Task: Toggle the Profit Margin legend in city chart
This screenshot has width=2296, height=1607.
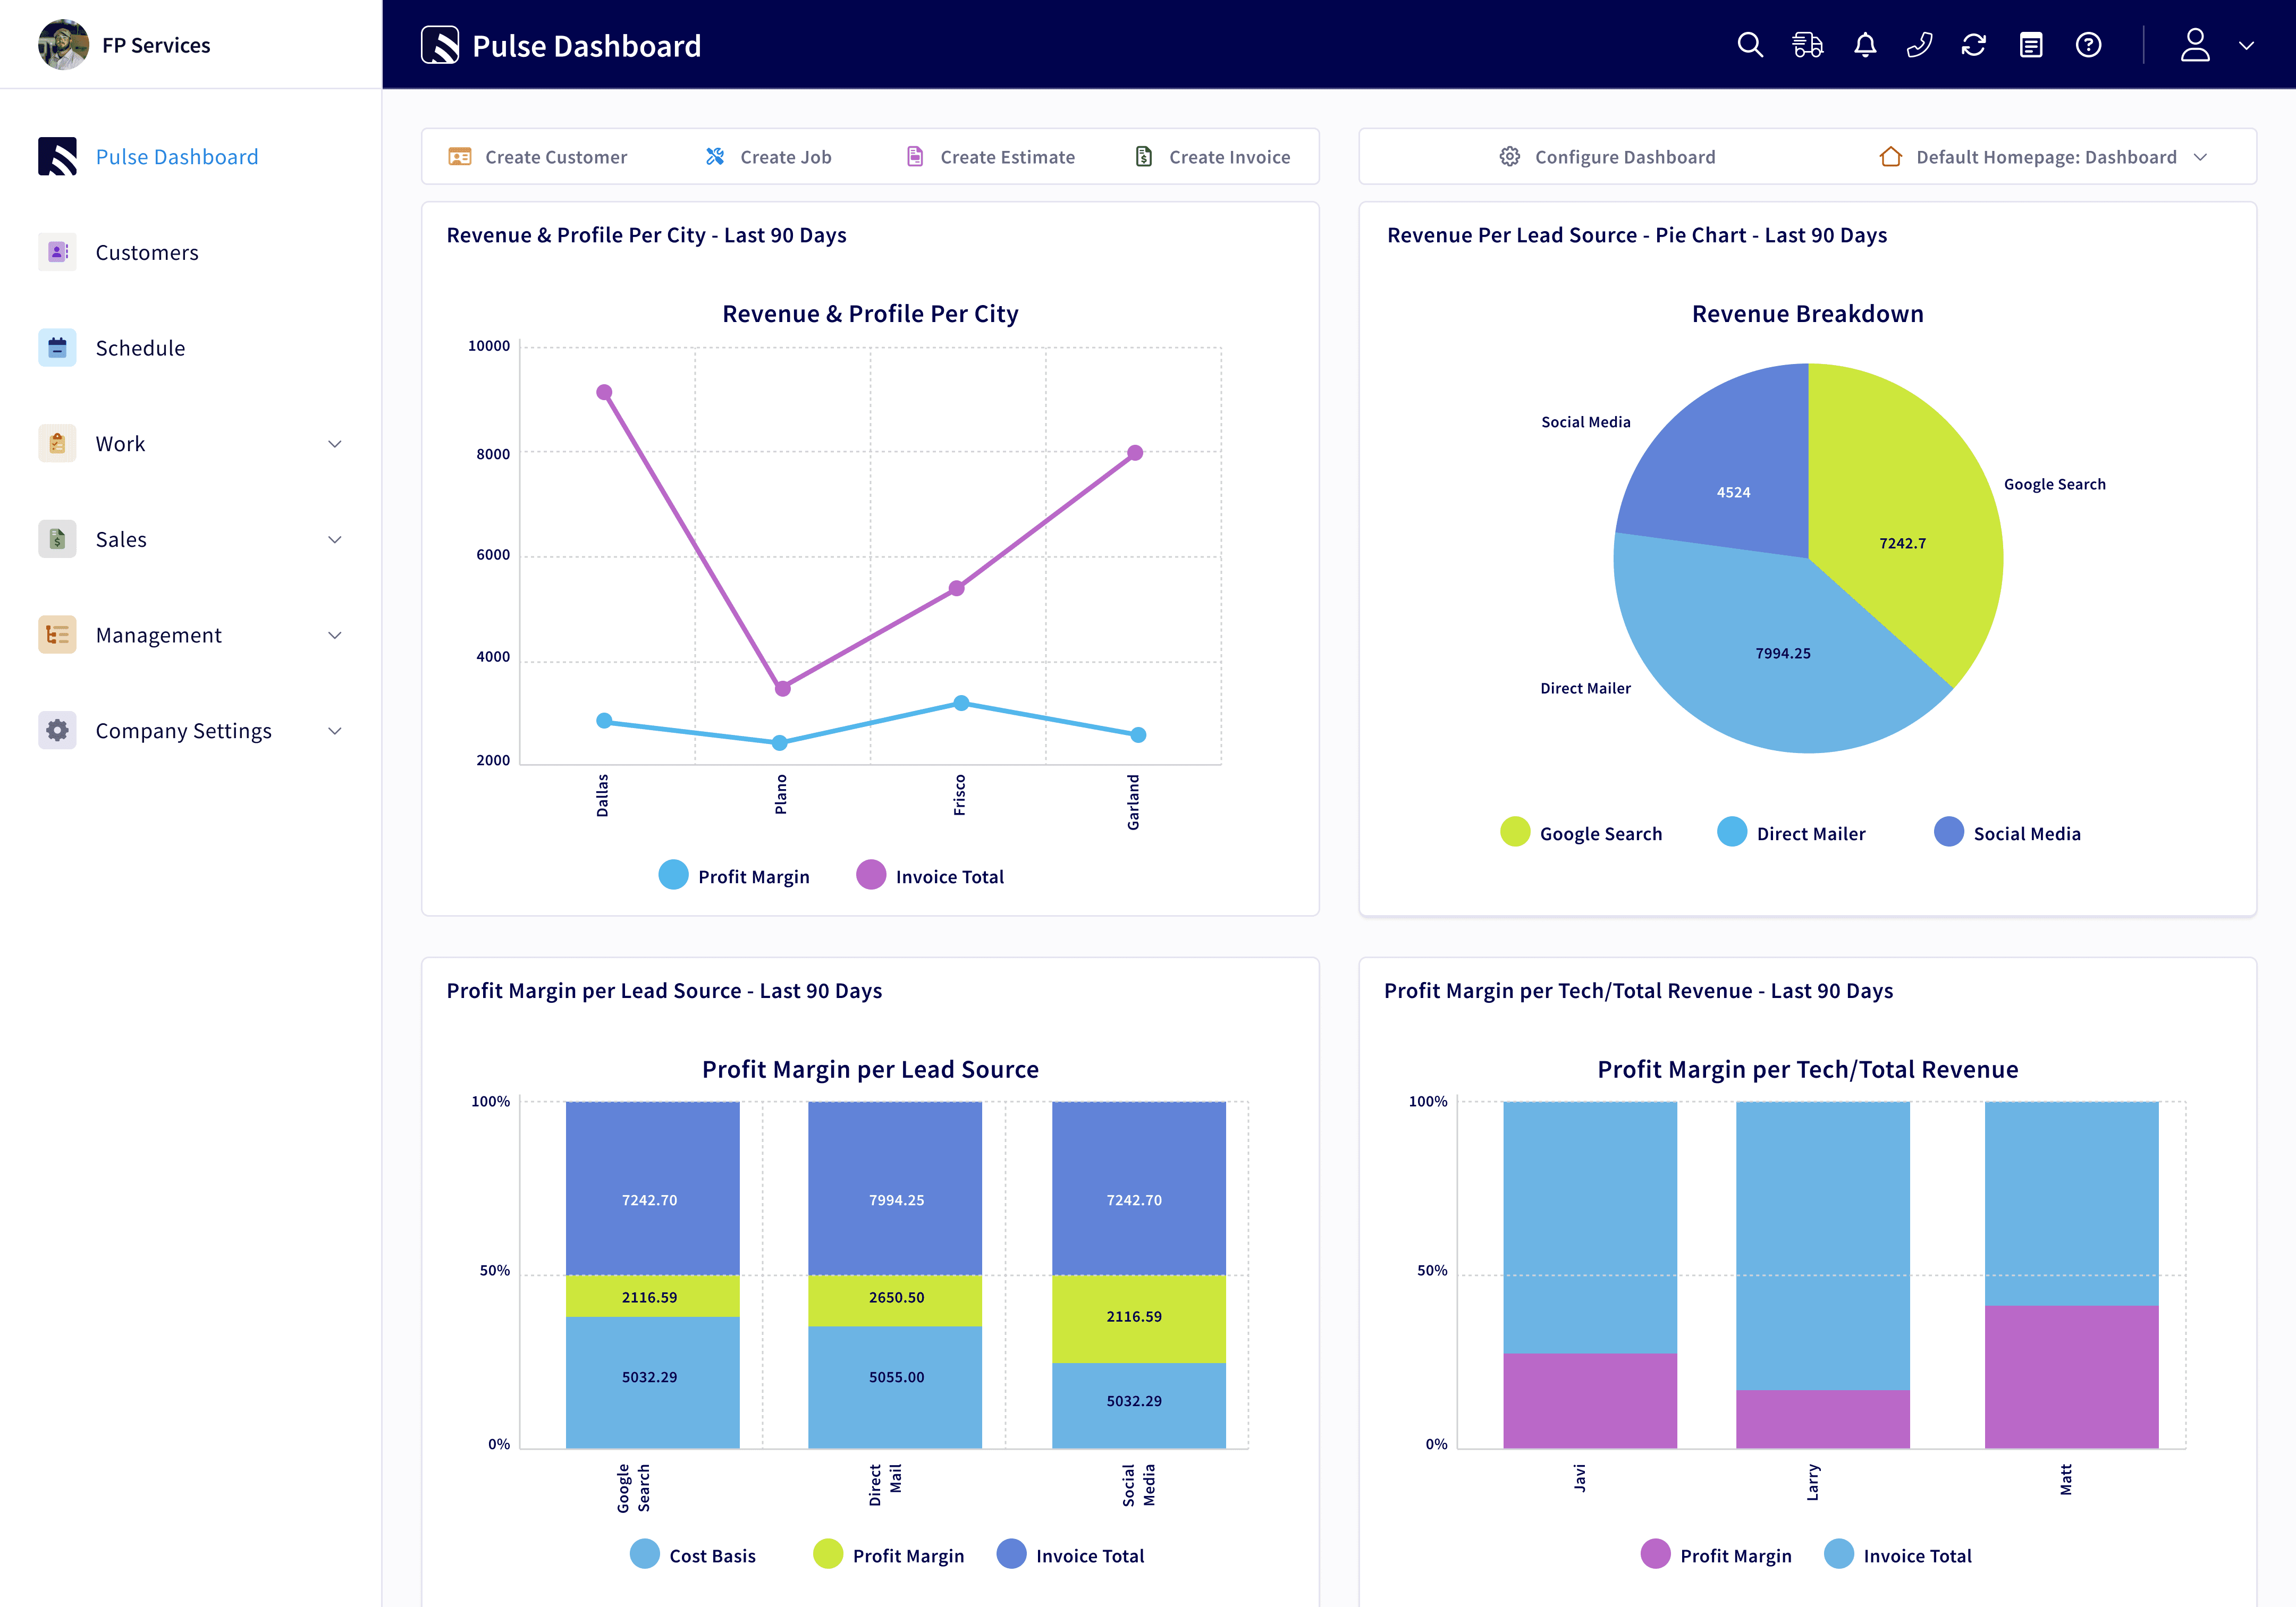Action: tap(735, 876)
